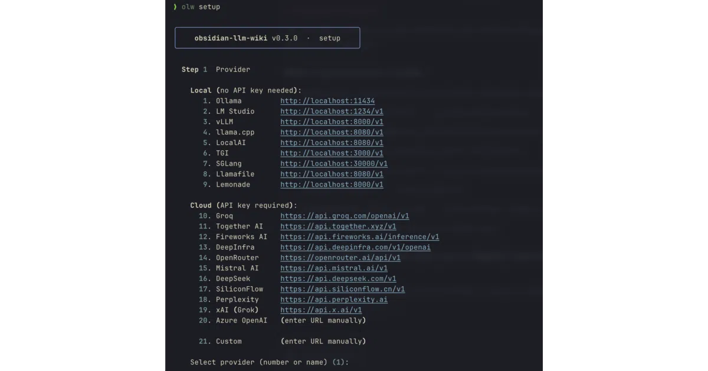708x371 pixels.
Task: Open the SGLang localhost:30000/v1 link
Action: pos(334,164)
